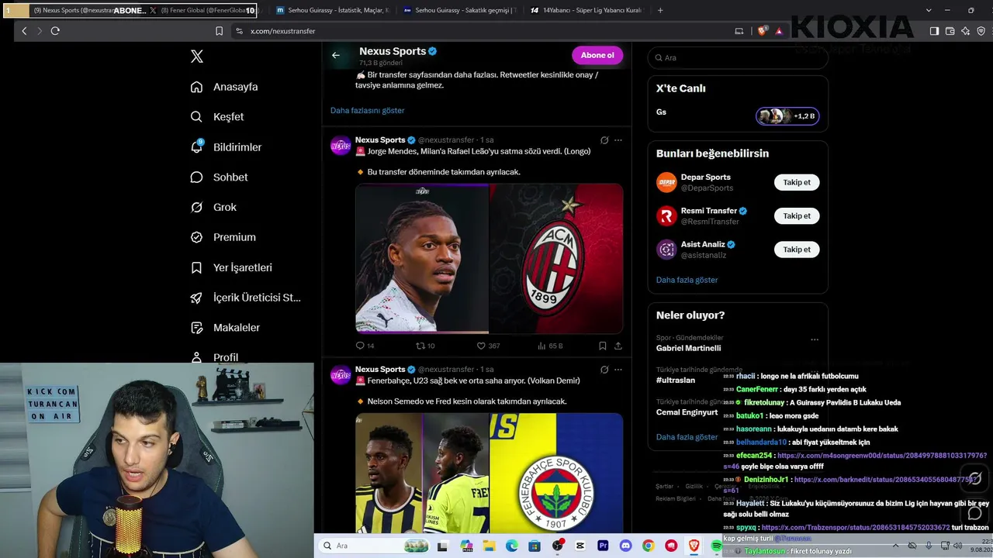Join the Gs live space listeners pill
Screen dimensions: 993x558
click(787, 116)
